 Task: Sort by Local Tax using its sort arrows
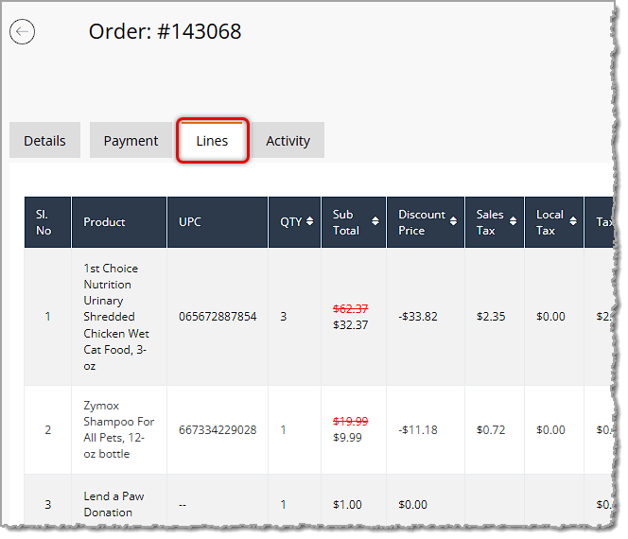(573, 221)
